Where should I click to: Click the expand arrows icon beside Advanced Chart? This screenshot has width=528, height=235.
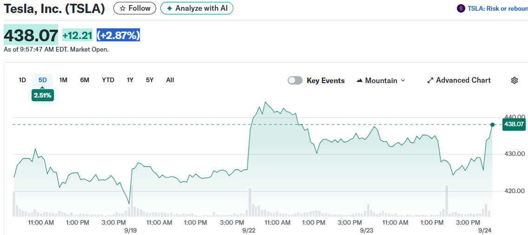click(x=430, y=80)
